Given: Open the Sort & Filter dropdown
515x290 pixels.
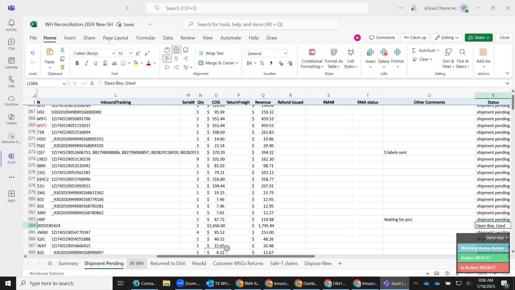Looking at the screenshot, I should [x=448, y=59].
